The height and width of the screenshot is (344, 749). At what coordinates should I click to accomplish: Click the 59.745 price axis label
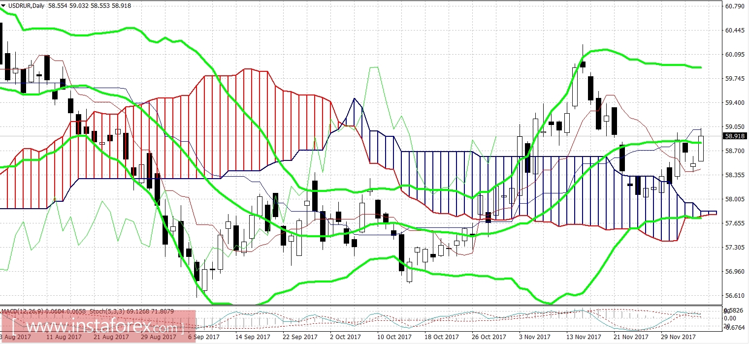tap(735, 79)
